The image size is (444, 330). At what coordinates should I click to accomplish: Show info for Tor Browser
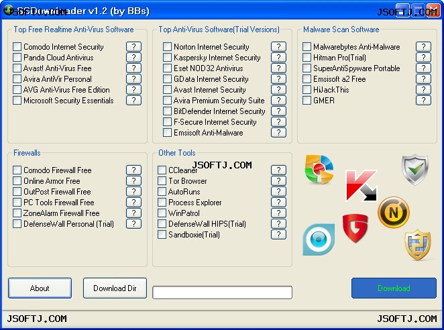point(278,180)
